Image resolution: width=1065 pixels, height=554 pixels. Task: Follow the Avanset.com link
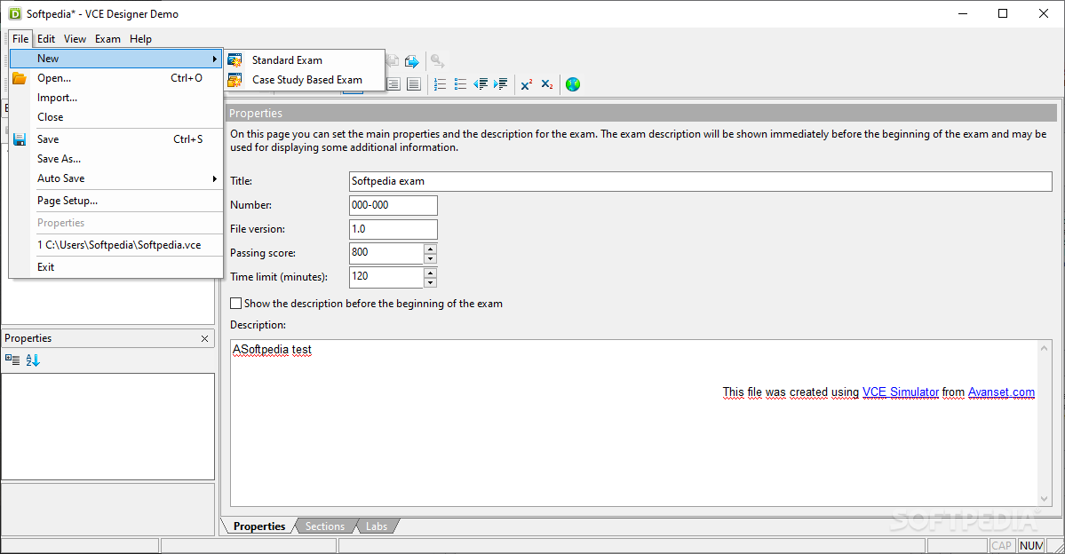(1001, 392)
